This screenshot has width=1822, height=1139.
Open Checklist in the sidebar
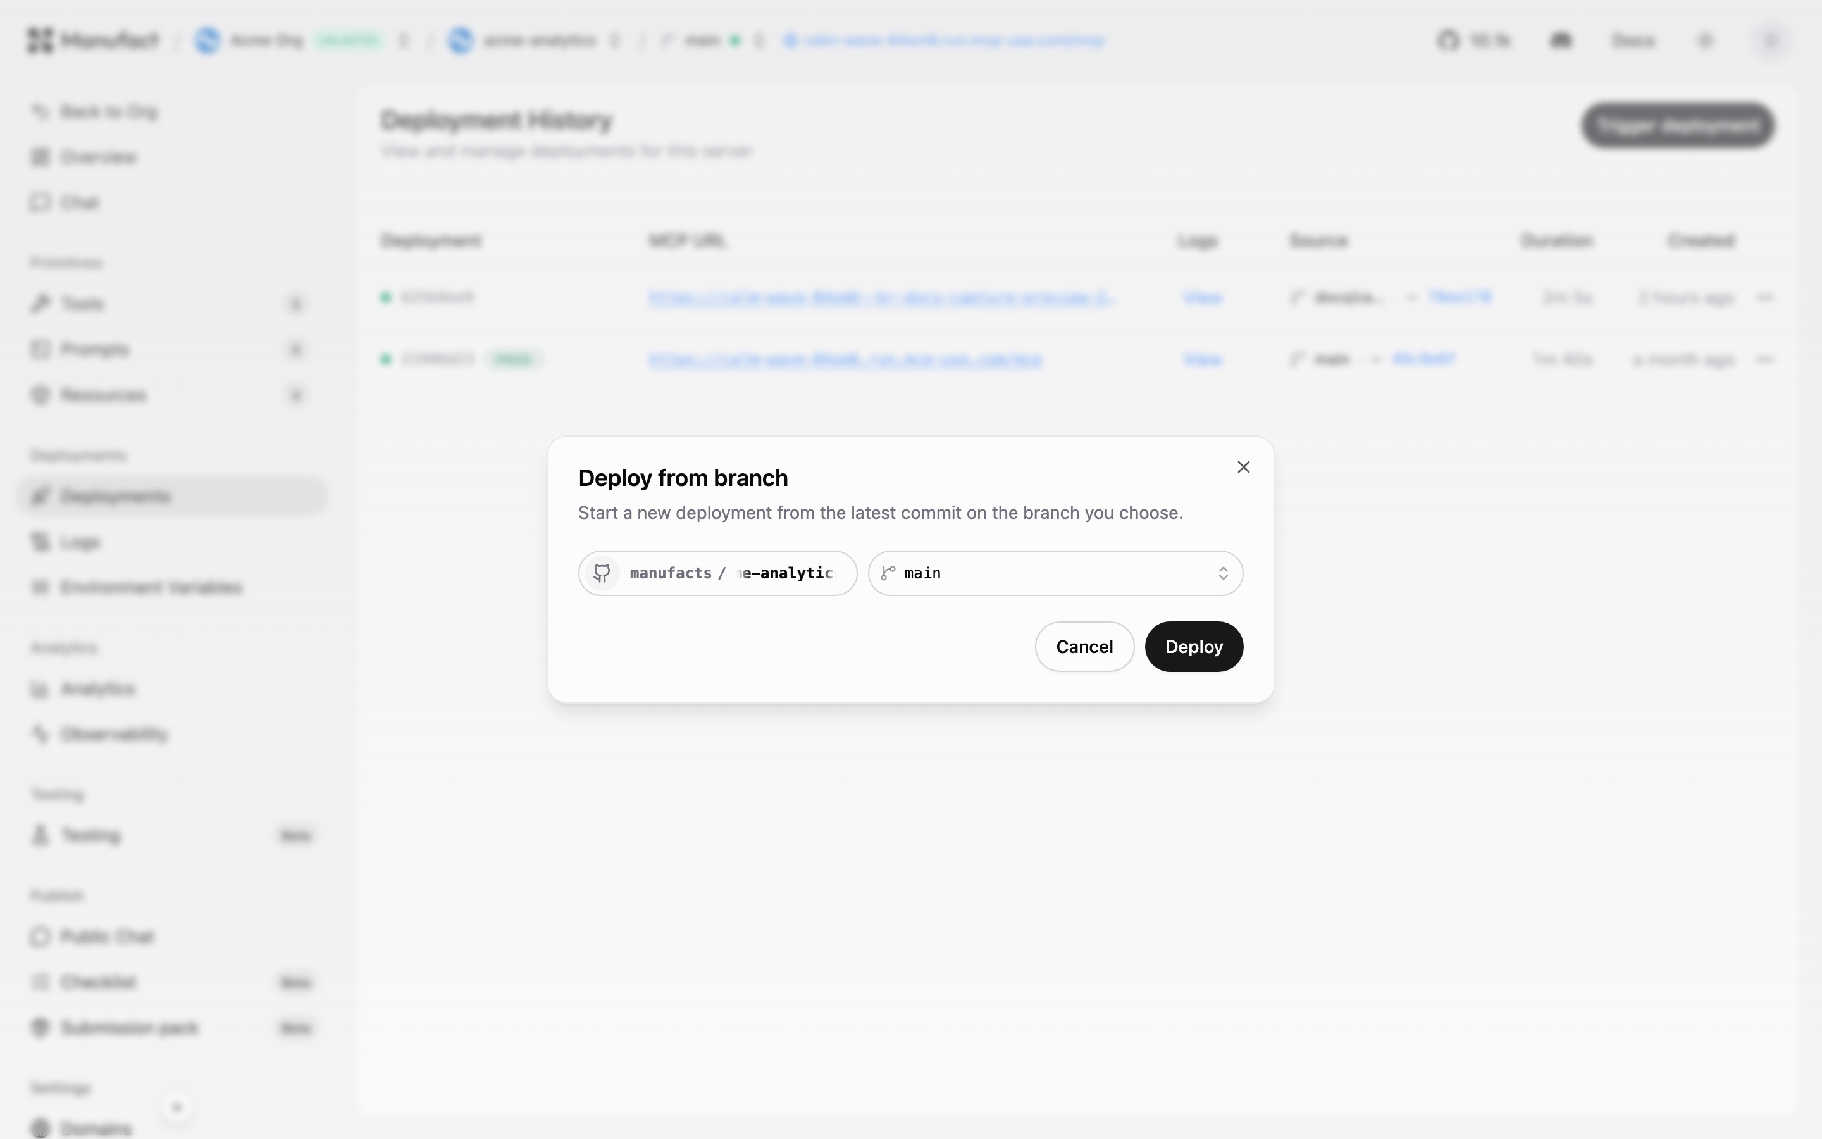coord(173,981)
